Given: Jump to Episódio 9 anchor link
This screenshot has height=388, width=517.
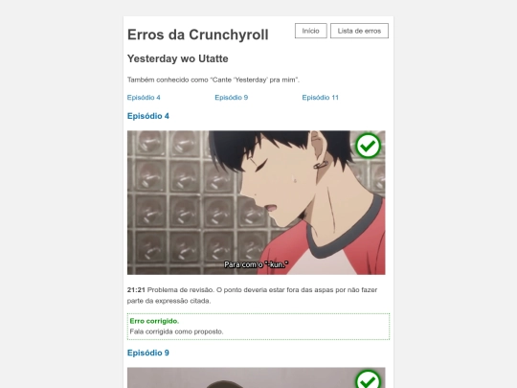Looking at the screenshot, I should coord(231,98).
